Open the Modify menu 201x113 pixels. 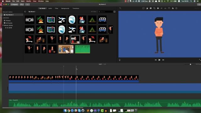pyautogui.click(x=29, y=1)
